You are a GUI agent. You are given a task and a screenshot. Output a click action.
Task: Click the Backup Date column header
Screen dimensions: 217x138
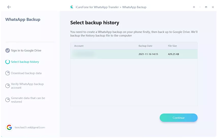point(145,46)
